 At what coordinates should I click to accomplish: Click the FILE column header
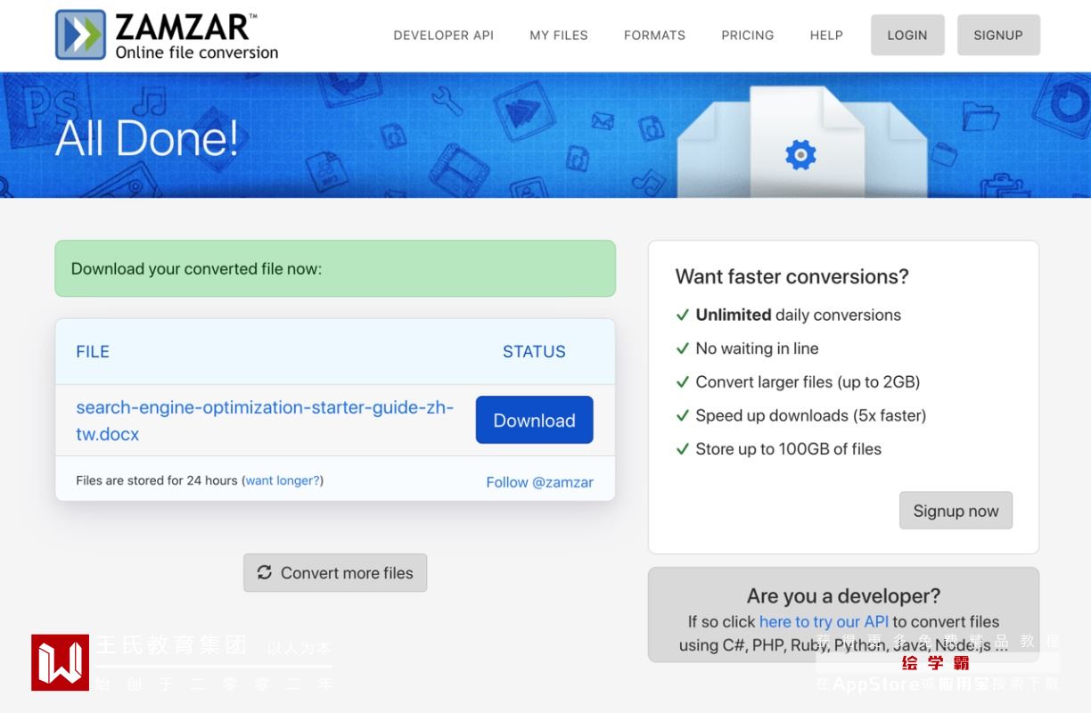(93, 351)
